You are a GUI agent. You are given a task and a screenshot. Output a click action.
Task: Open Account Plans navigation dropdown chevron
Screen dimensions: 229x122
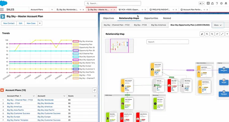tap(52, 9)
